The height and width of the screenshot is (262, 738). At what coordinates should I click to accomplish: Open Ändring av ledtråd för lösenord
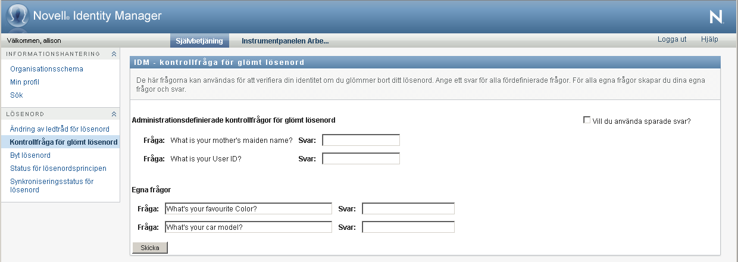coord(60,129)
